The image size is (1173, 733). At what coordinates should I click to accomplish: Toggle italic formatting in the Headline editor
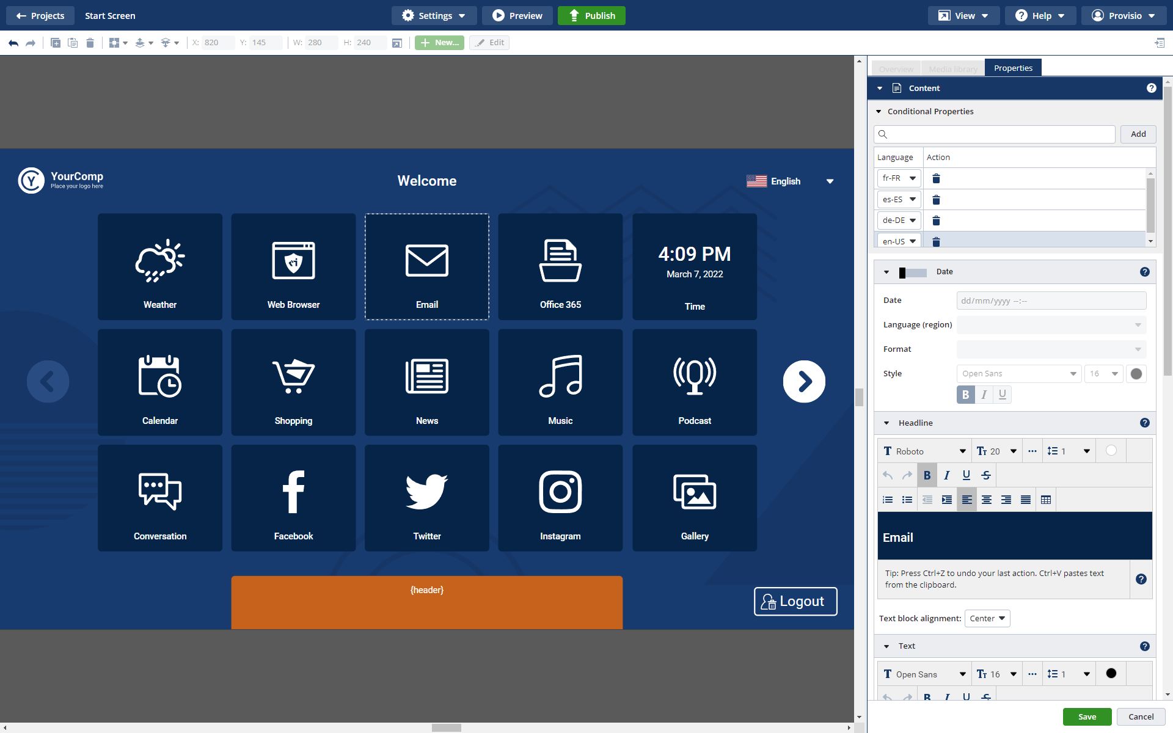(947, 475)
